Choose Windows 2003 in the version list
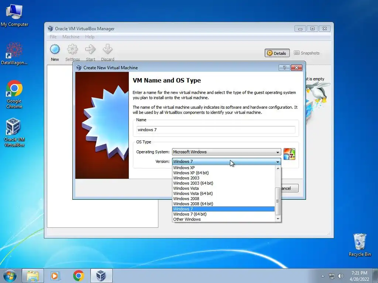378x283 pixels. [x=224, y=178]
